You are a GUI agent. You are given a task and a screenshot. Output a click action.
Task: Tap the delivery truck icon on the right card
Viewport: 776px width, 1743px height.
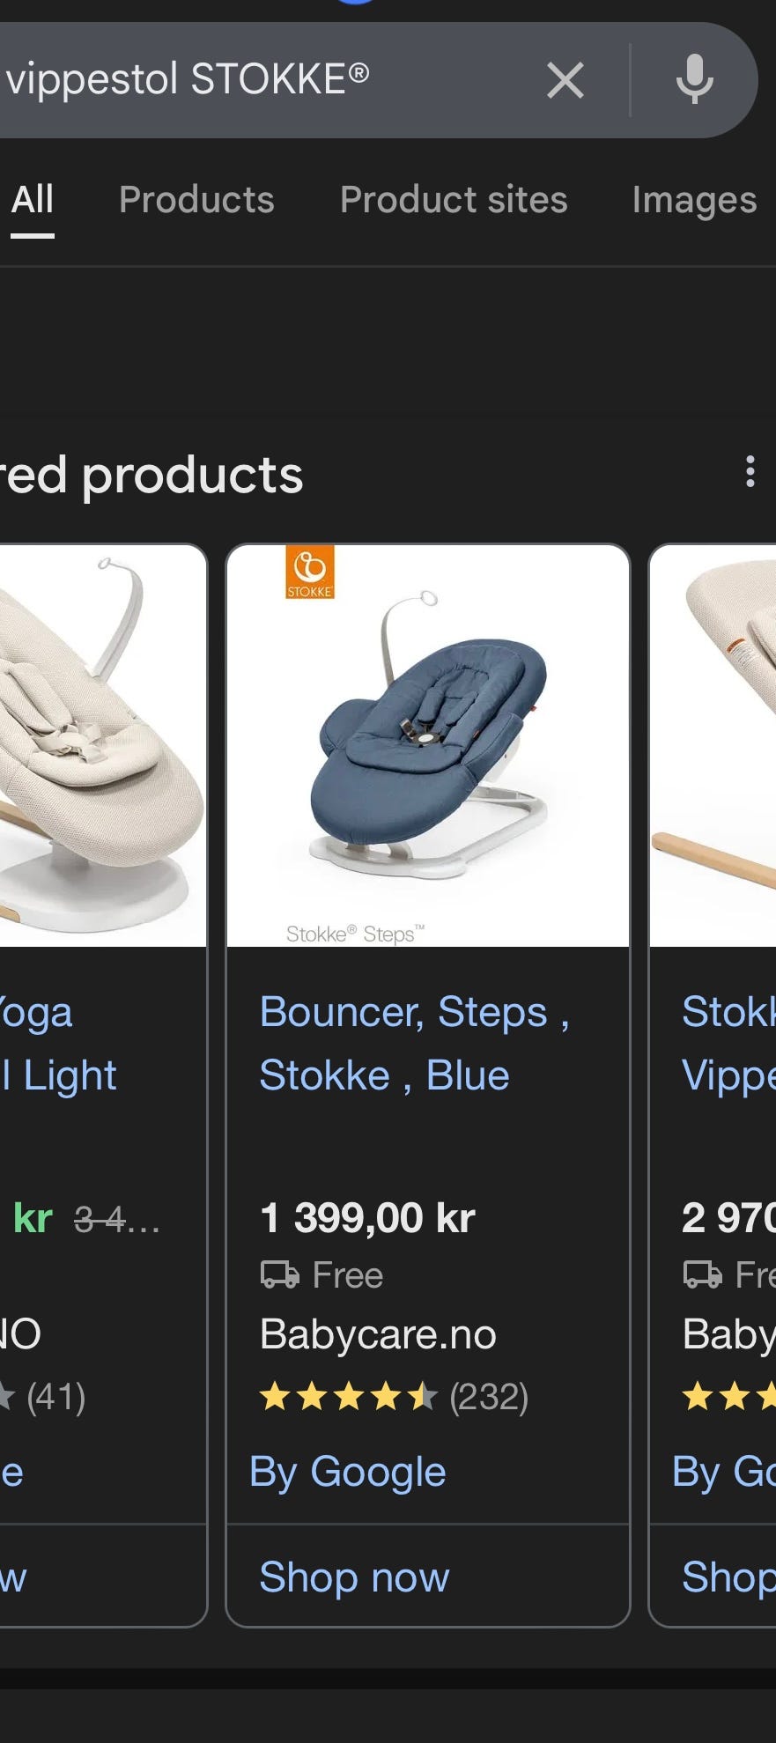(703, 1274)
